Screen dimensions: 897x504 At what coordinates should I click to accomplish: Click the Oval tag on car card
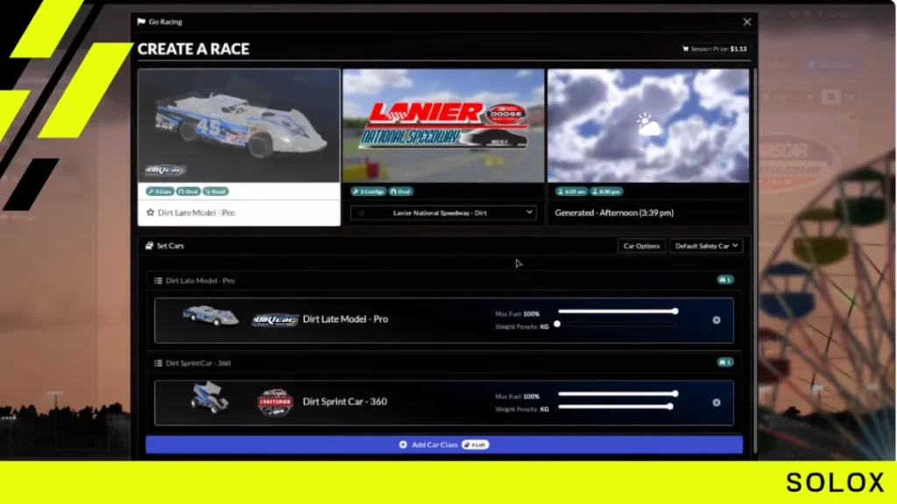188,192
